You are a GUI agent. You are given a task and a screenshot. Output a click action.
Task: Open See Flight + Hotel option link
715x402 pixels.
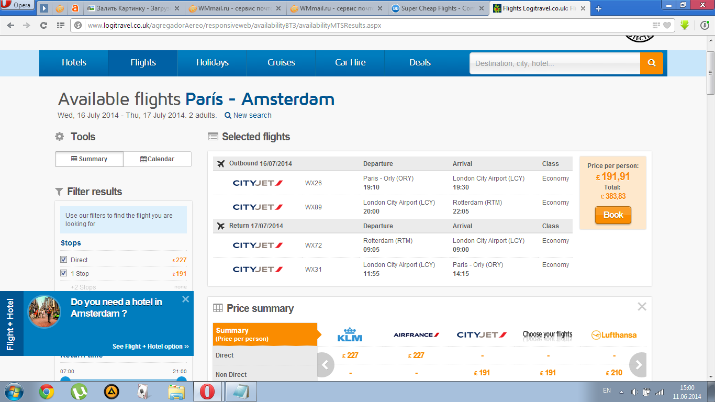(x=151, y=347)
